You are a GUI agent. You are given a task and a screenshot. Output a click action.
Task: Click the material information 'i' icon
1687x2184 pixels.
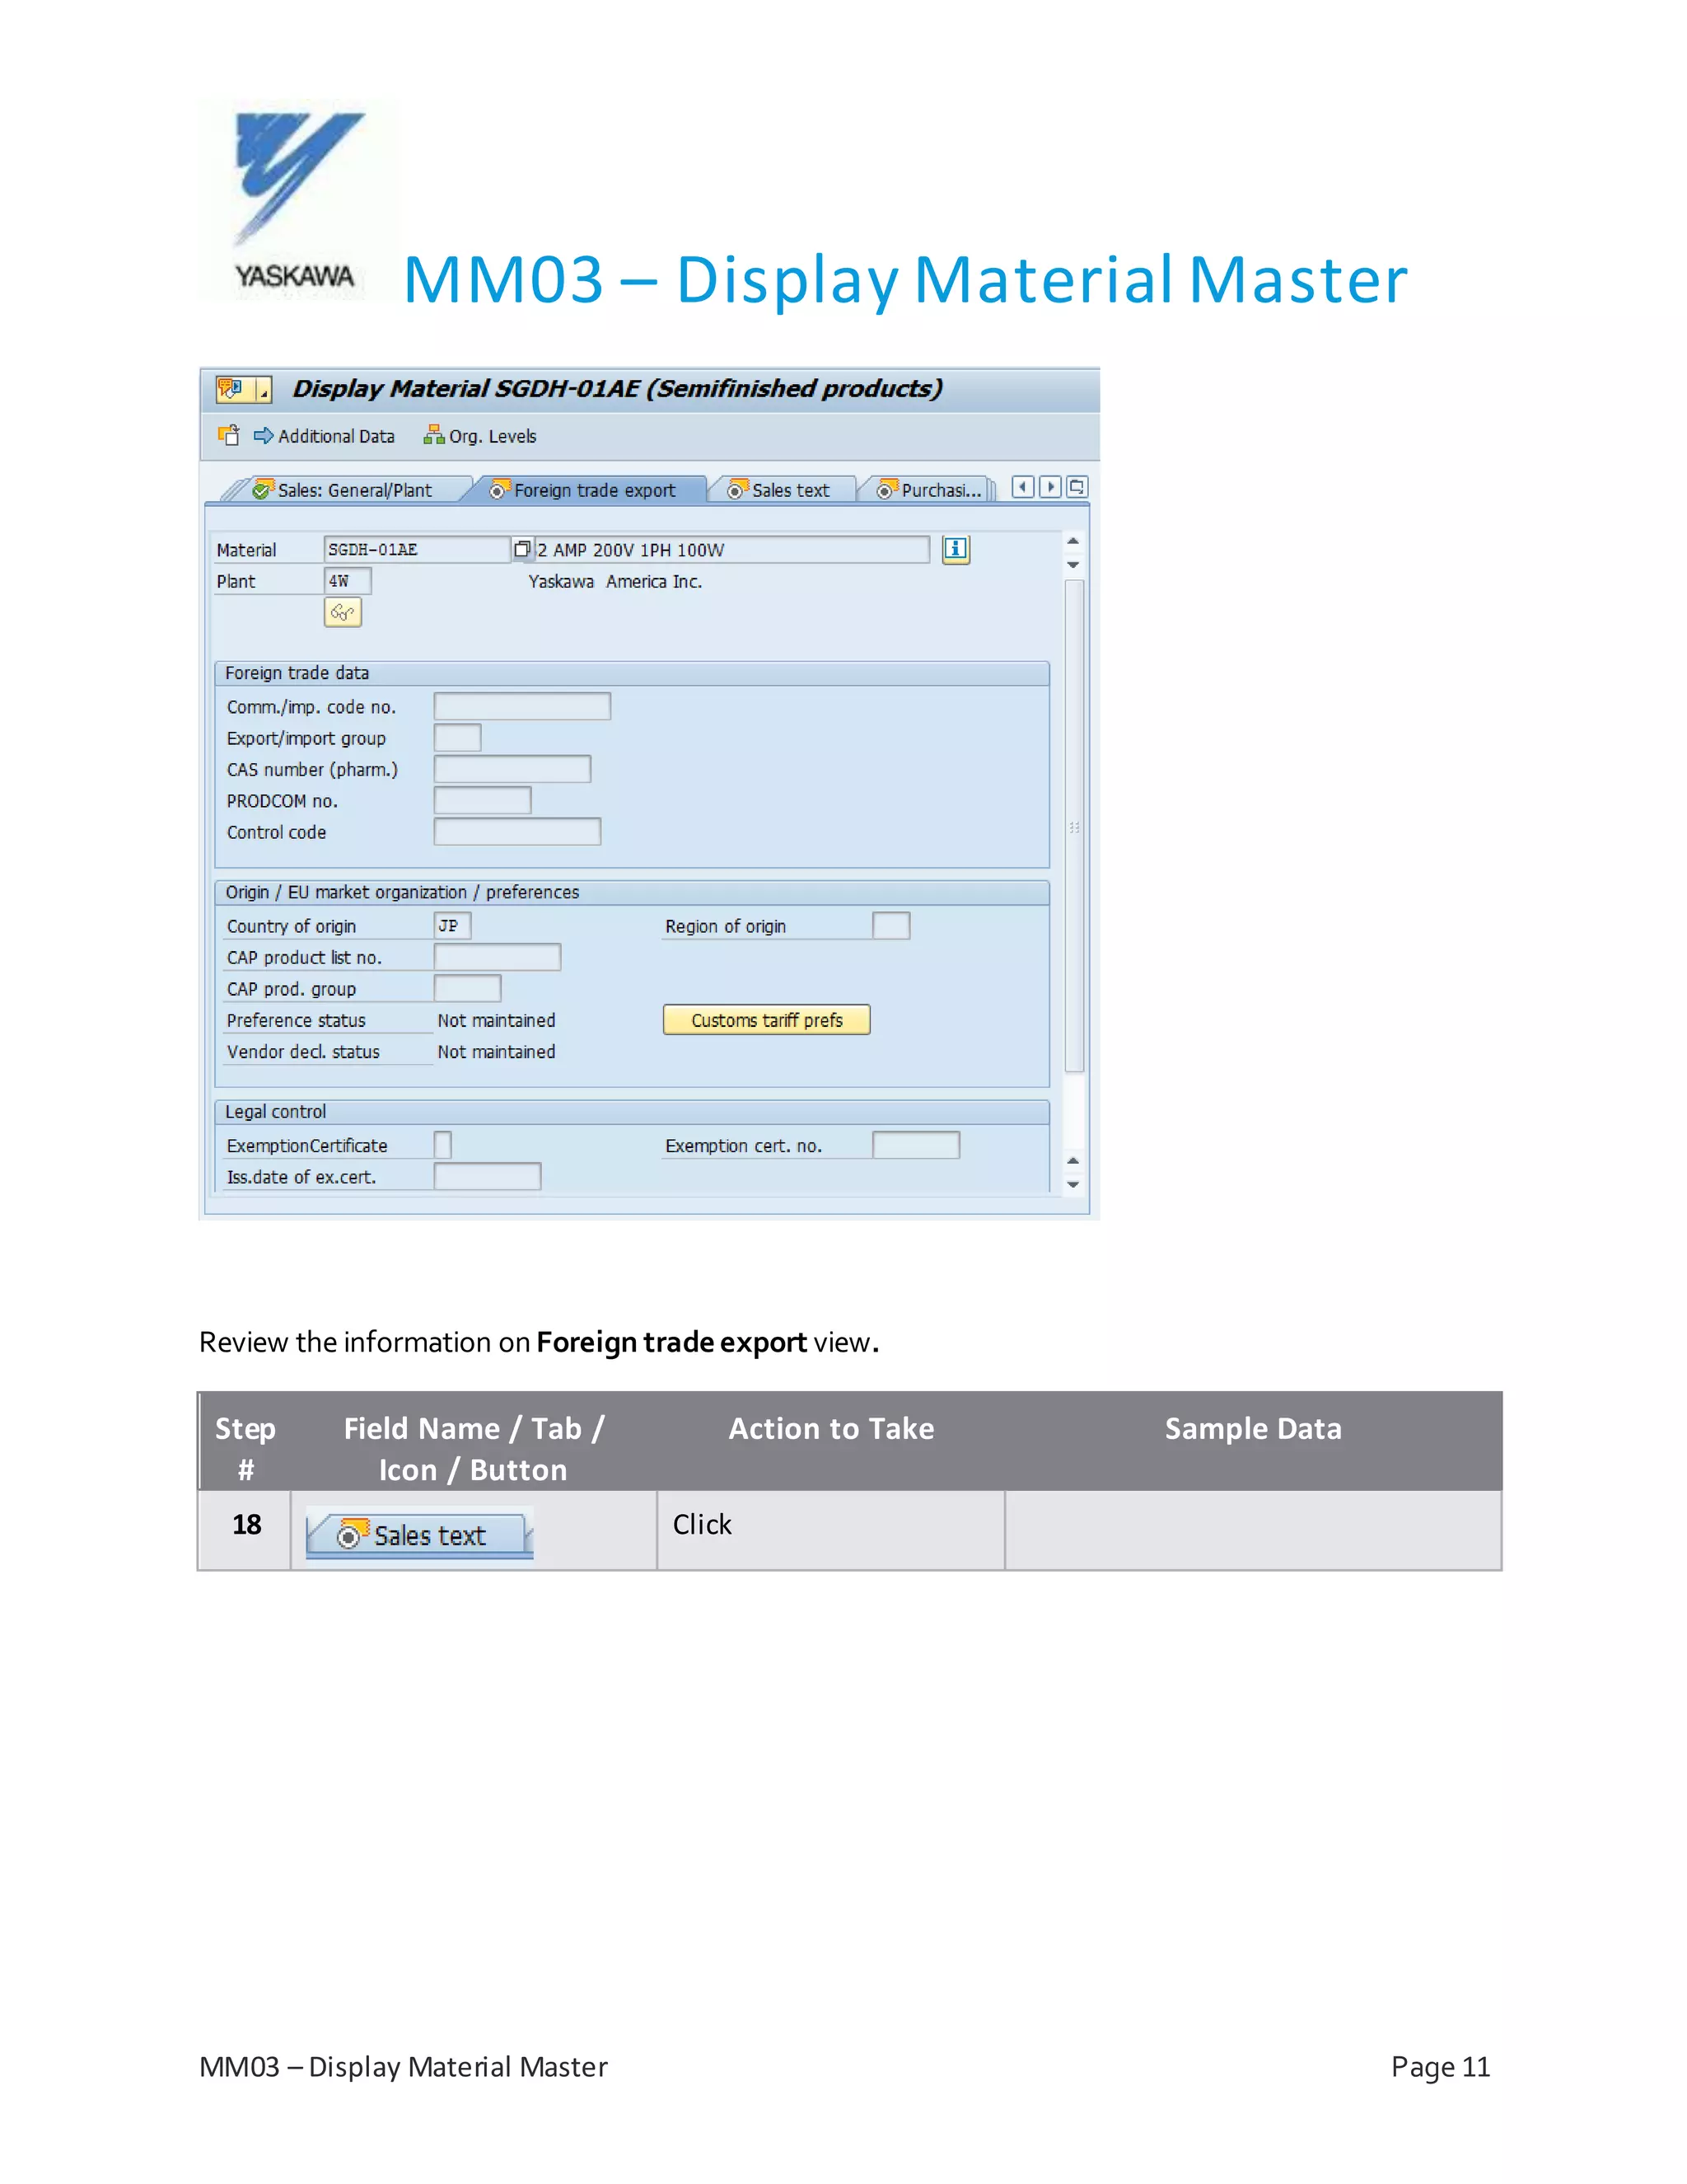tap(956, 549)
